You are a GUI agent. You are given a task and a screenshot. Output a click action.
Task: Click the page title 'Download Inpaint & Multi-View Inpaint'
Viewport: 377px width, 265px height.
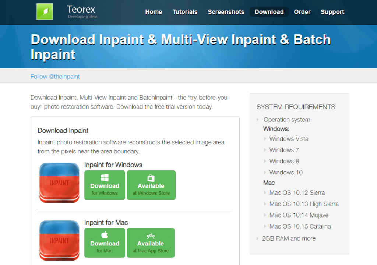pos(180,47)
